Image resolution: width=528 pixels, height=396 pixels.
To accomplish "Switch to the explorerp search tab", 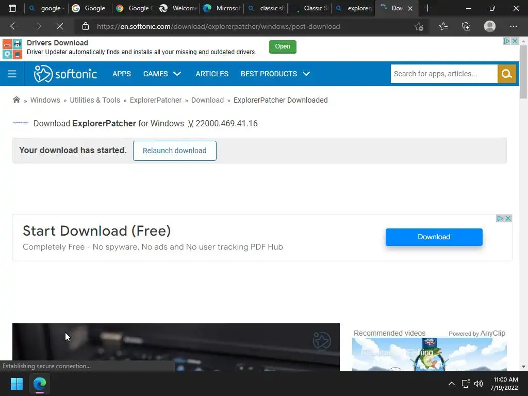I will 353,8.
